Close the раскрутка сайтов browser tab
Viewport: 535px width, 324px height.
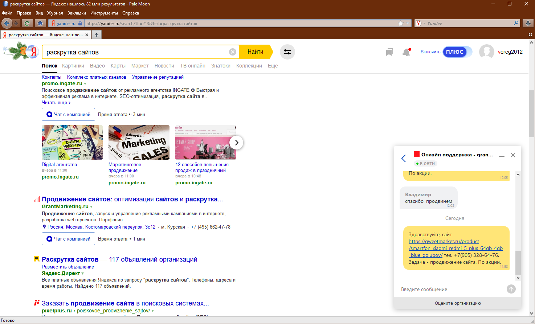pos(87,35)
